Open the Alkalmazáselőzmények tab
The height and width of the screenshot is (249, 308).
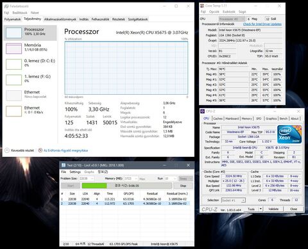pos(60,19)
